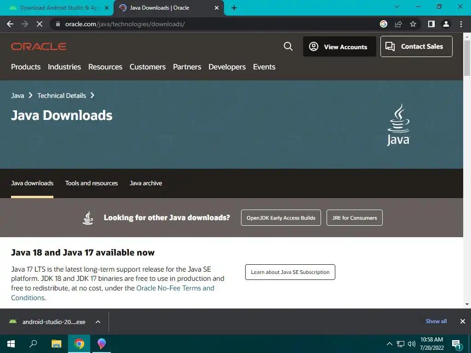Click the address bar URL

tap(125, 24)
